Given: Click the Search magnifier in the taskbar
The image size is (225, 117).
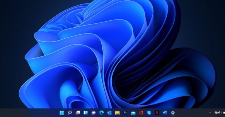Looking at the screenshot, I should pyautogui.click(x=70, y=113).
